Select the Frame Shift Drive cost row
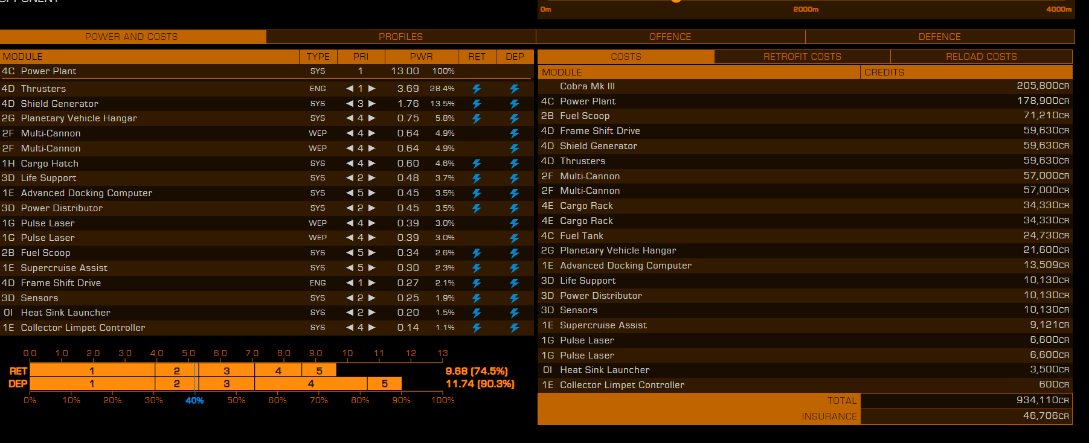 click(x=805, y=131)
